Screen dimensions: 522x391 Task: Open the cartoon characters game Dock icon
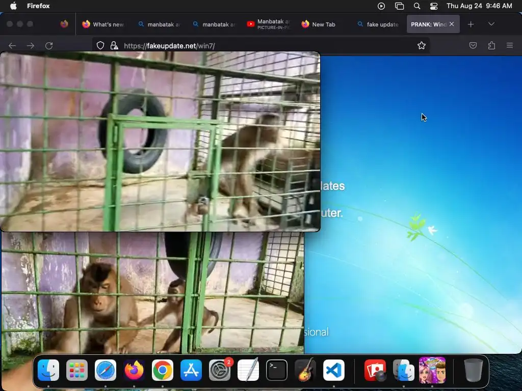tap(432, 370)
